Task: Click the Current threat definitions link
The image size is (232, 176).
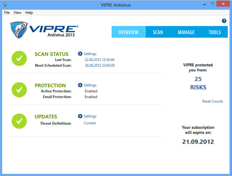Action: tap(90, 123)
